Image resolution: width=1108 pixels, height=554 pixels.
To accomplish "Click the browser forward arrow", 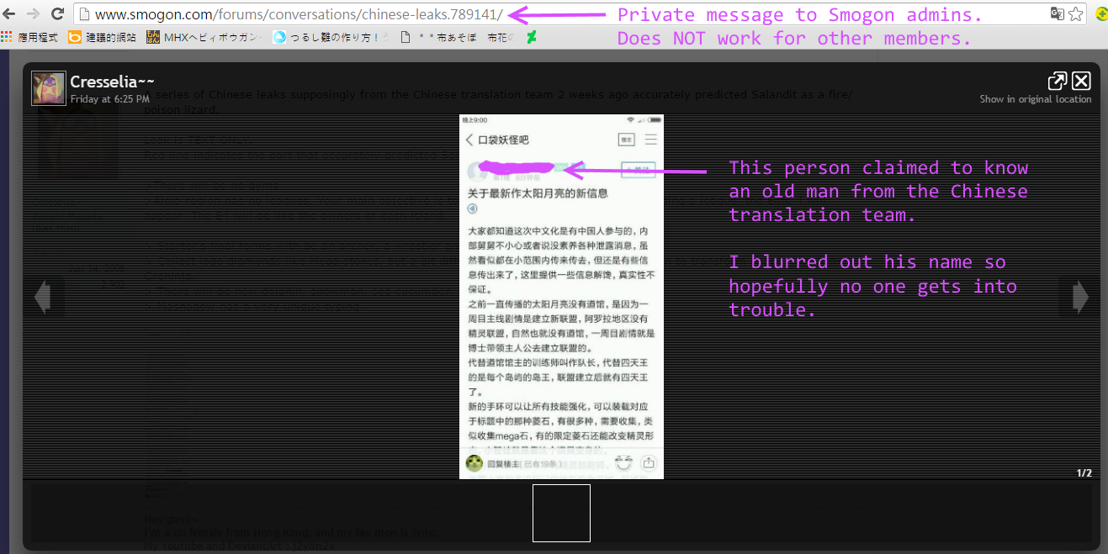I will tap(34, 14).
